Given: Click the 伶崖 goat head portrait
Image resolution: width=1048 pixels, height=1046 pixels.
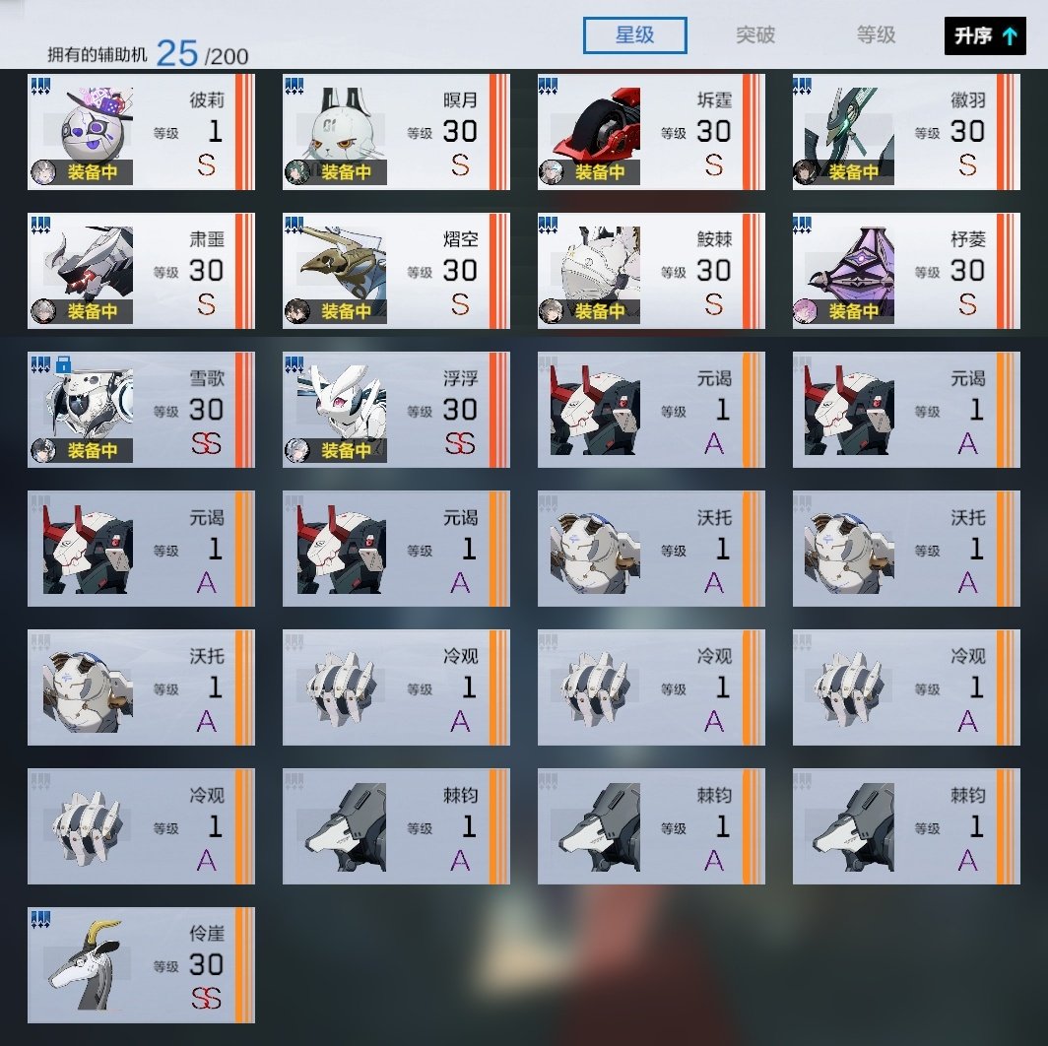Looking at the screenshot, I should [88, 964].
